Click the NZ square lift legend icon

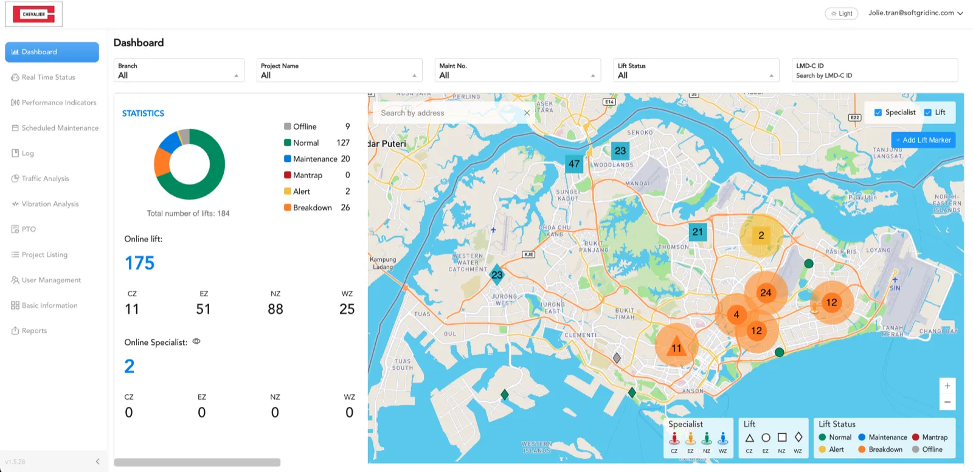click(782, 438)
